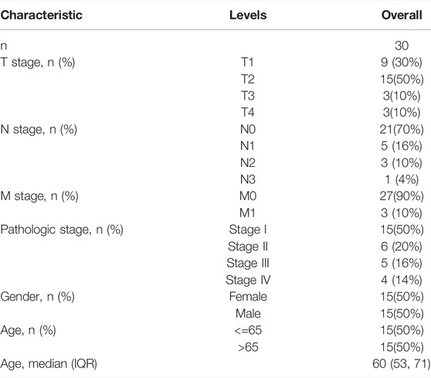Image resolution: width=431 pixels, height=378 pixels.
Task: Click the Levels column header
Action: point(248,15)
